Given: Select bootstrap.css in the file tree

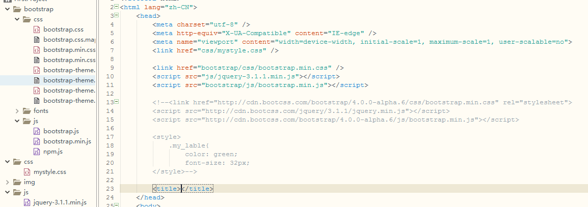Looking at the screenshot, I should click(63, 29).
